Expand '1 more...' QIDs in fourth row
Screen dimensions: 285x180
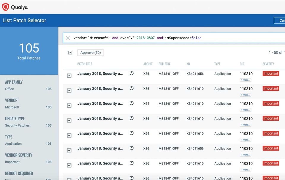246,125
